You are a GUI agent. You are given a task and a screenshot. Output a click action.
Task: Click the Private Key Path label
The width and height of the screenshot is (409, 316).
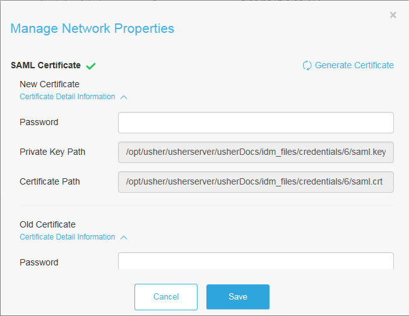tap(52, 152)
